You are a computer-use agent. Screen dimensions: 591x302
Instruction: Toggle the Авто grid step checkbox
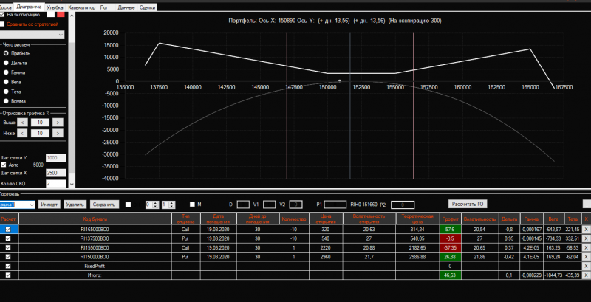[x=4, y=165]
